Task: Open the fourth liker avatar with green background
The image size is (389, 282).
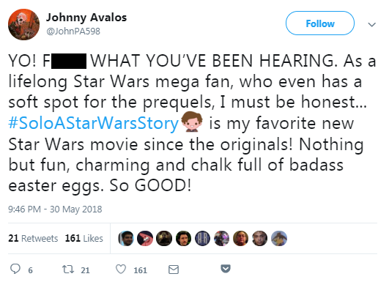Action: 183,238
